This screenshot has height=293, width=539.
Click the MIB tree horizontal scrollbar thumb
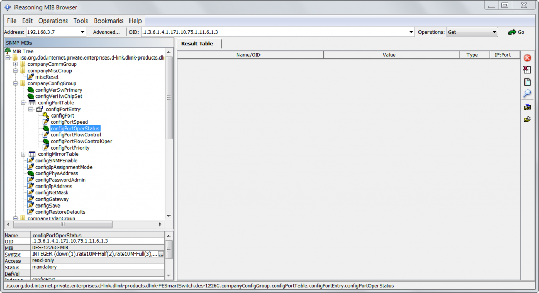coord(63,224)
